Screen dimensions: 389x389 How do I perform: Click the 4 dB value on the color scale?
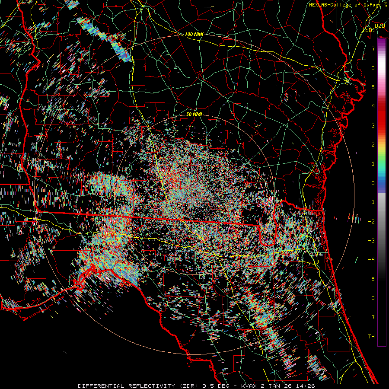(373, 106)
